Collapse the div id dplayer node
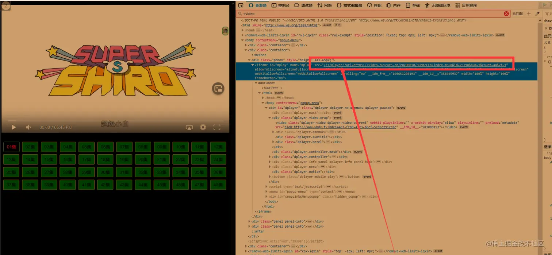Viewport: 552px width, 255px height. [x=266, y=108]
